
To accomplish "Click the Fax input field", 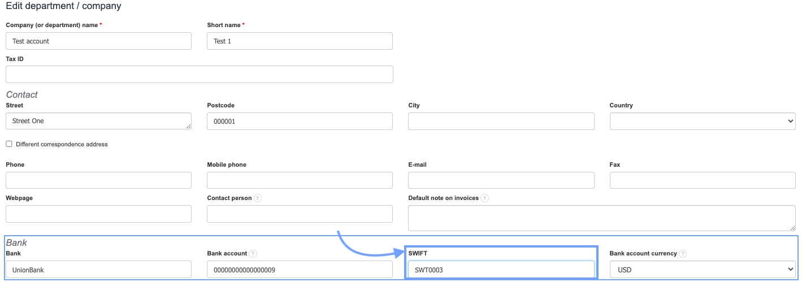I will point(703,180).
